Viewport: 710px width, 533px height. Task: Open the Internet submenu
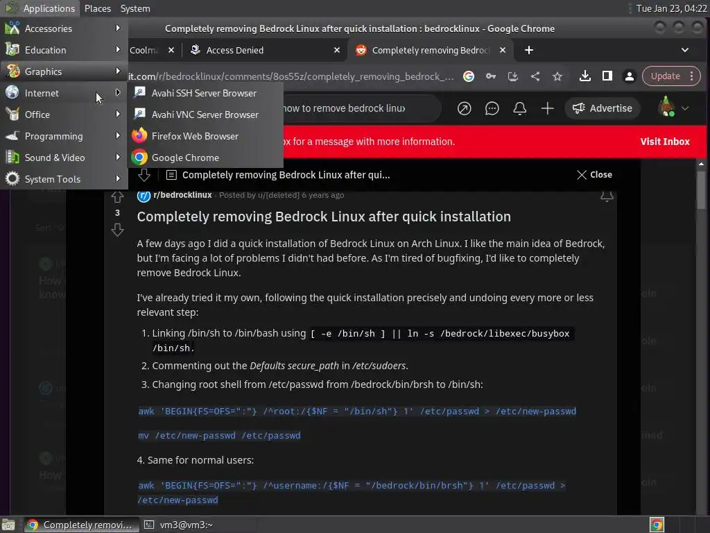pyautogui.click(x=64, y=93)
